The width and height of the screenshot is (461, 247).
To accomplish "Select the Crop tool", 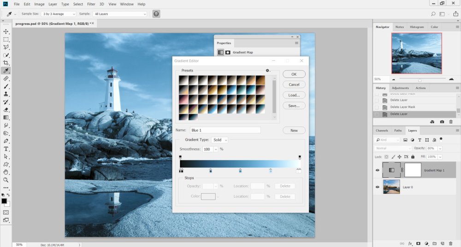I will 6,63.
